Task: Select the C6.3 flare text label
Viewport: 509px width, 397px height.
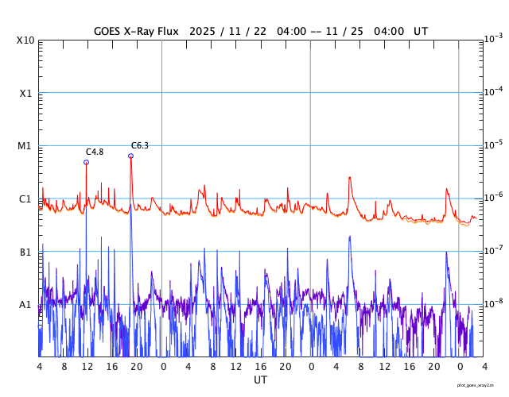Action: 140,145
